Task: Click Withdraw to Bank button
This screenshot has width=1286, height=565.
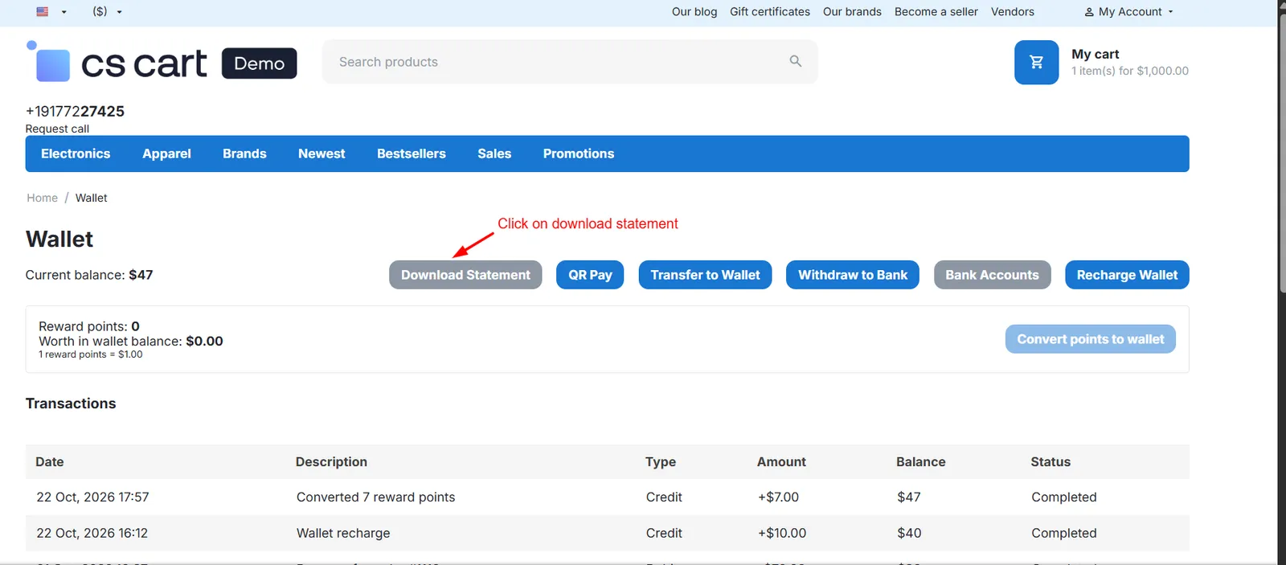Action: pos(853,275)
